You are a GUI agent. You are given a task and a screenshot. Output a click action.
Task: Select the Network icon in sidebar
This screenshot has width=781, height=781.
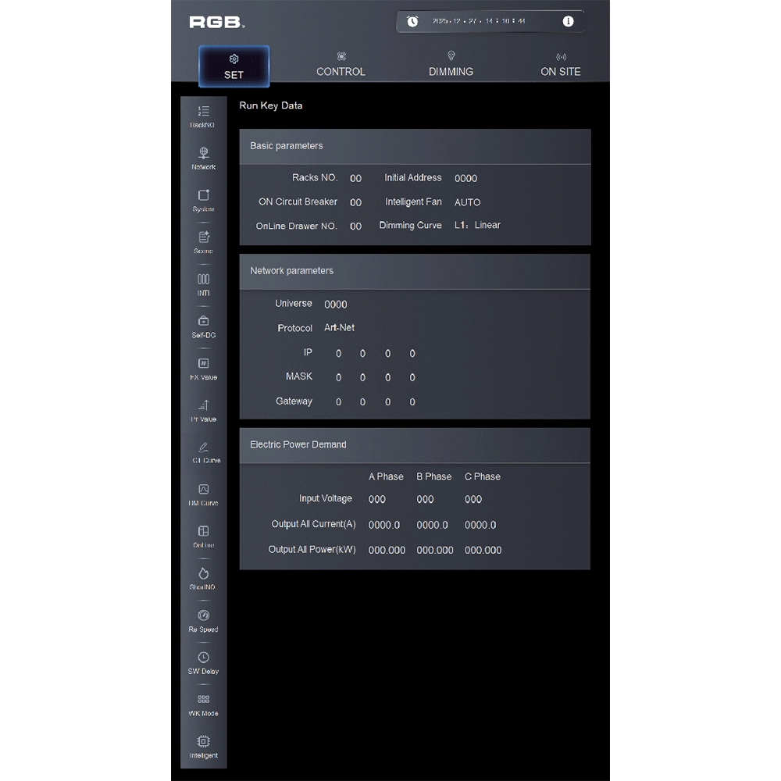point(203,158)
